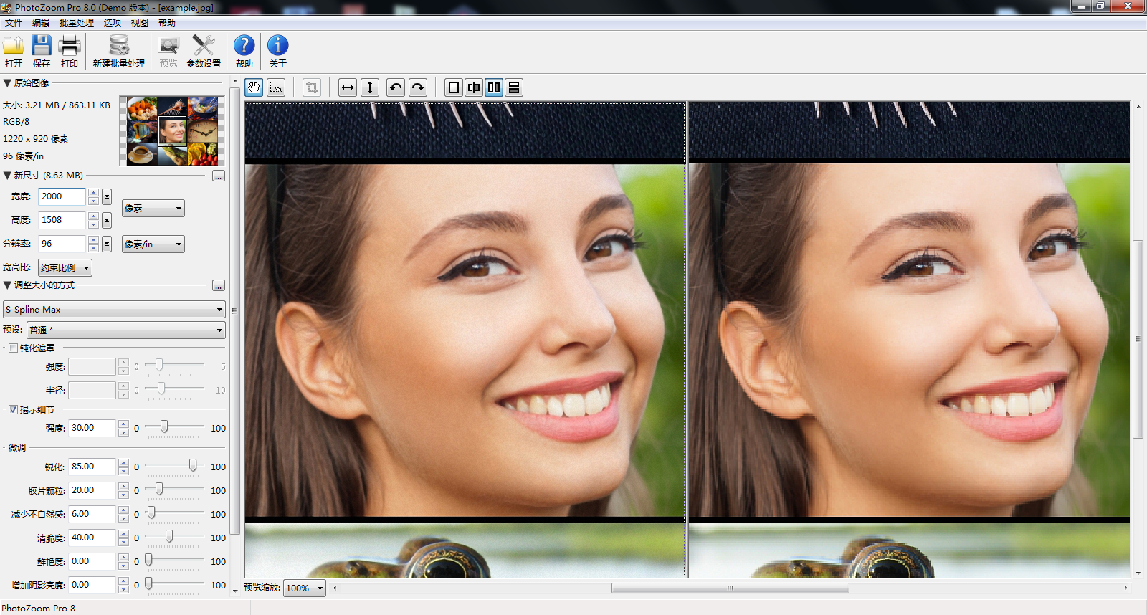The width and height of the screenshot is (1147, 615).
Task: Open the aspect ratio constraint dropdown
Action: (65, 268)
